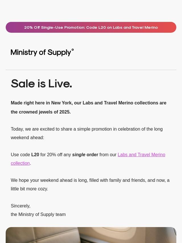The width and height of the screenshot is (182, 243).
Task: Follow the Labs and Travel Merino collection link
Action: 141,155
